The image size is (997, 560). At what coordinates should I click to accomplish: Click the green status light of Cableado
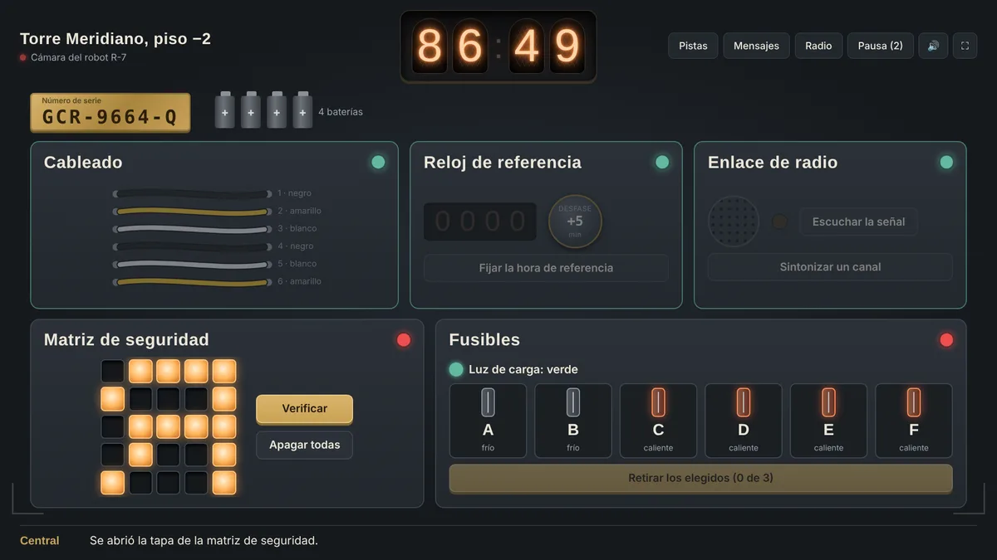378,163
